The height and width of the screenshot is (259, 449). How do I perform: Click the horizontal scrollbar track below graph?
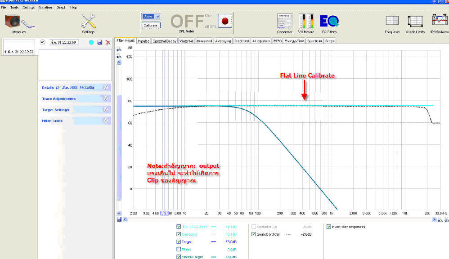tap(279, 219)
